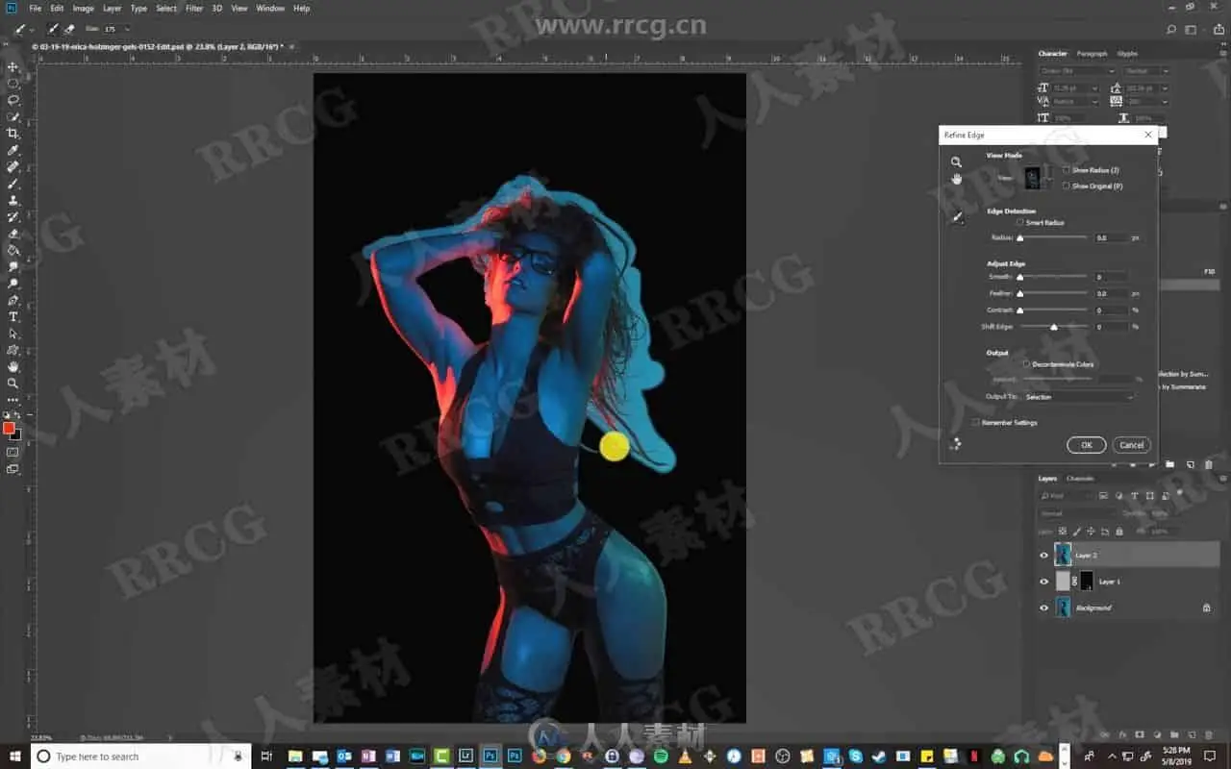Select the Move tool
Image resolution: width=1231 pixels, height=769 pixels.
[13, 67]
